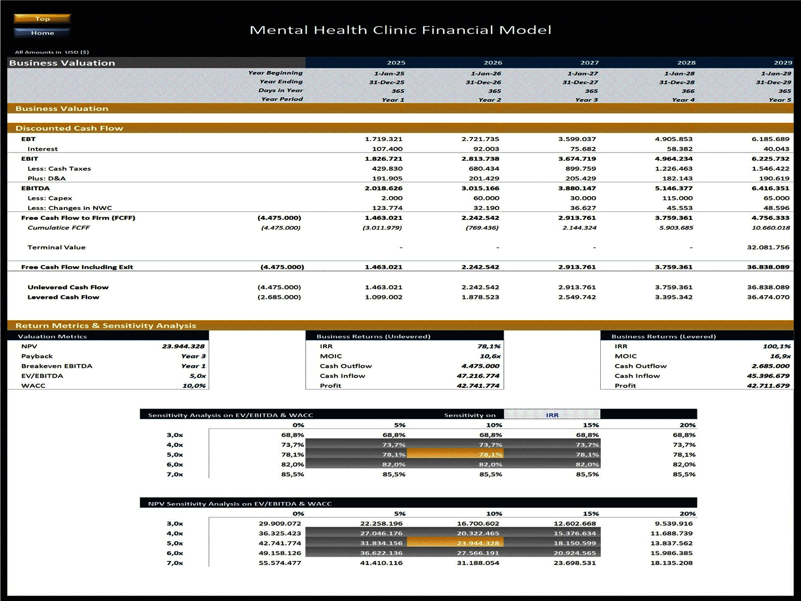This screenshot has width=801, height=601.
Task: Click the Levered Cash Flow (2.685.000) cell
Action: 279,297
